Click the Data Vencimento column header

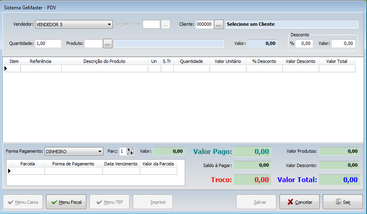pos(121,164)
